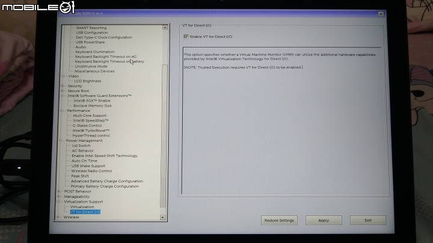Screen dimensions: 433x243
Task: Open Multi Core Support
Action: 90,115
